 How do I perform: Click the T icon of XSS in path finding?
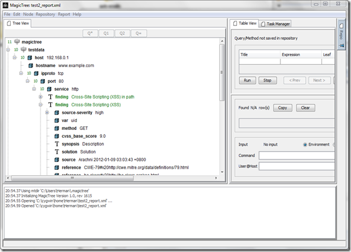[x=50, y=97]
